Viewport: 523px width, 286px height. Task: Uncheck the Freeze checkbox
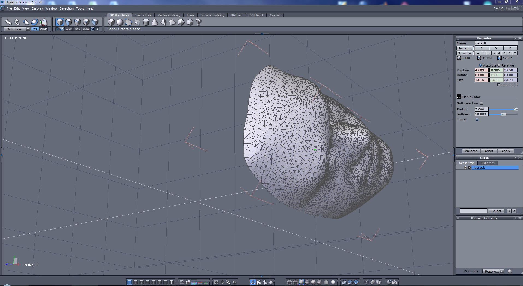(477, 119)
